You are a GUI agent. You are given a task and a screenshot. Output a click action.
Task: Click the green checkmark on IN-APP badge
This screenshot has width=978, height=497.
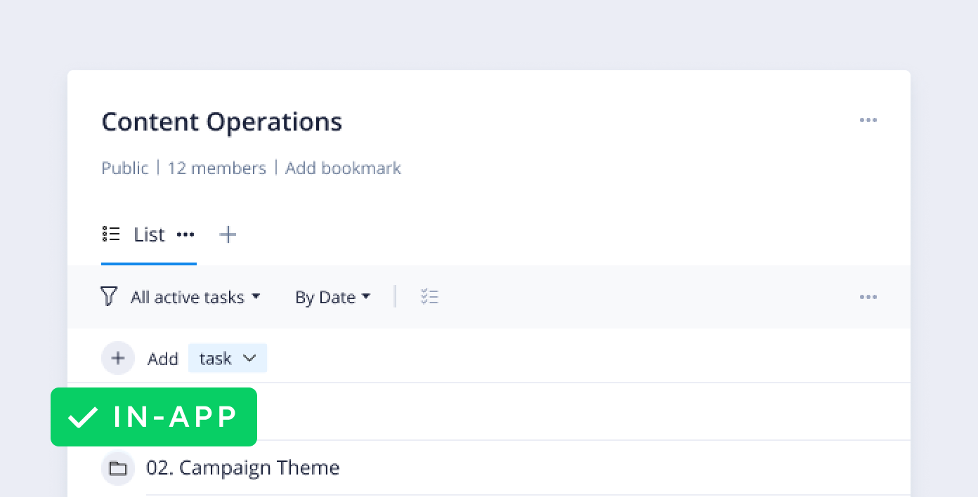[81, 417]
